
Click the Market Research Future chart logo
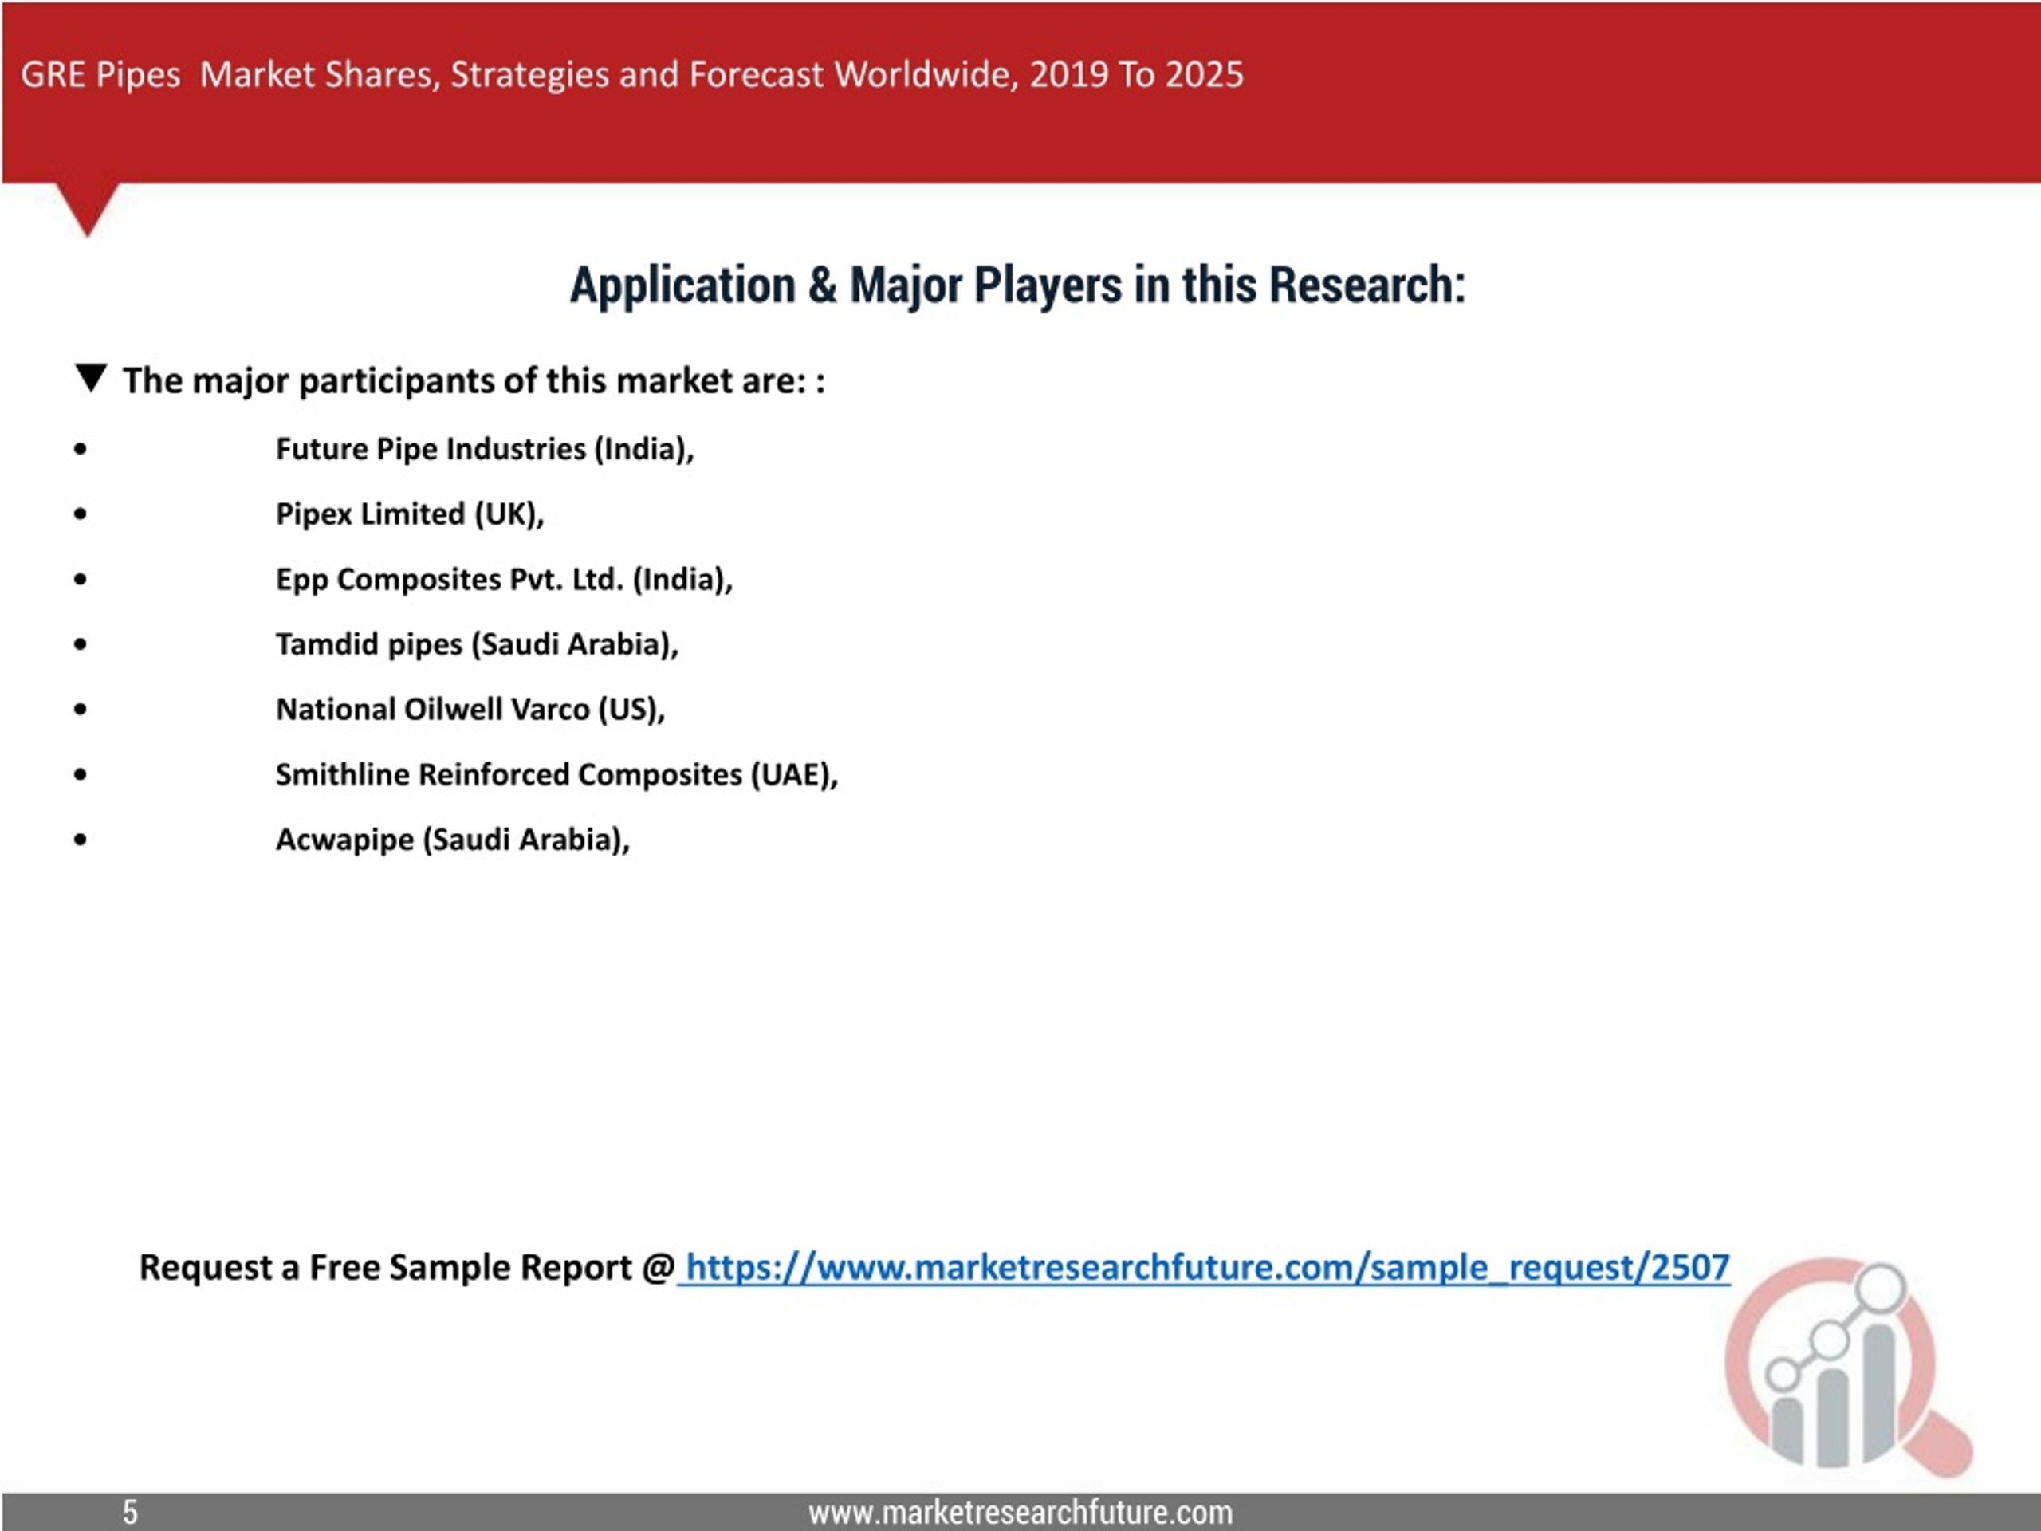pyautogui.click(x=1847, y=1366)
